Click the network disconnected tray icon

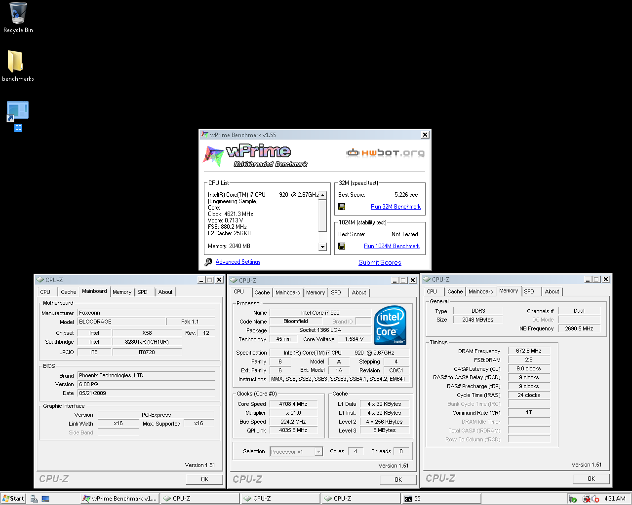[x=587, y=499]
